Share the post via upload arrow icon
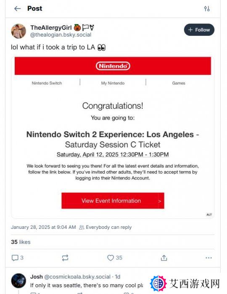 pyautogui.click(x=164, y=258)
